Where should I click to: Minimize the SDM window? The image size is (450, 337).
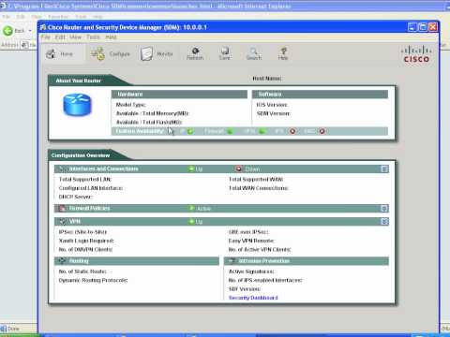click(412, 27)
